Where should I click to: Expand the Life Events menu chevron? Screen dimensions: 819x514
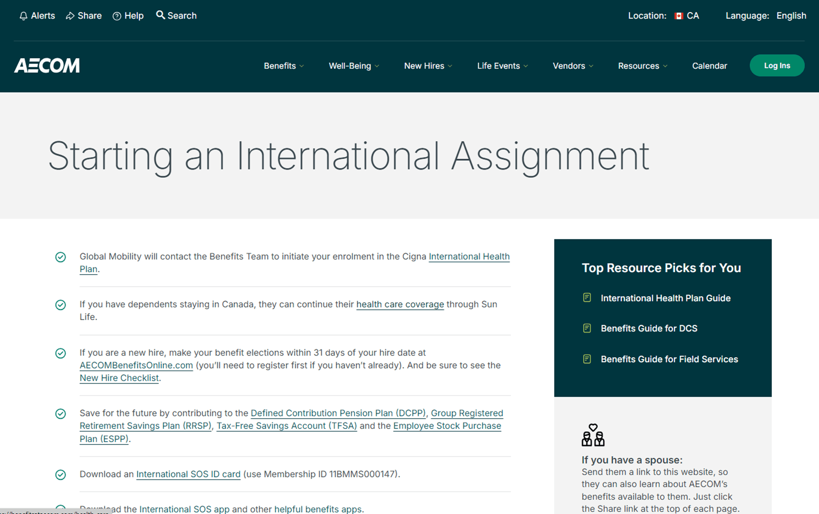tap(525, 66)
